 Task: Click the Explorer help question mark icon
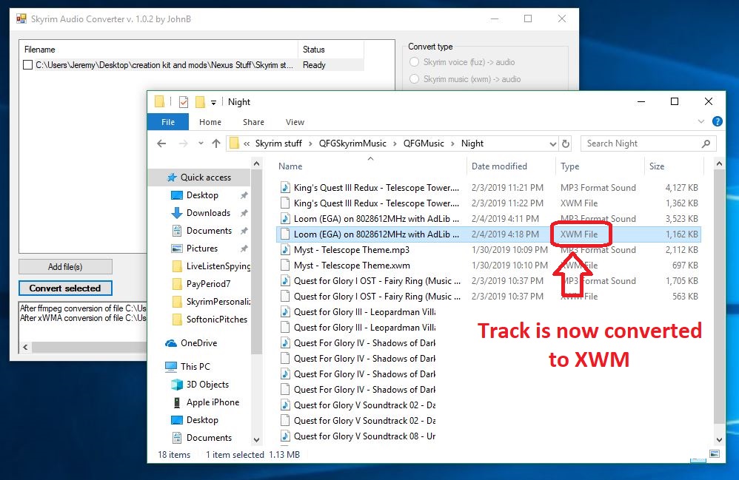[717, 122]
